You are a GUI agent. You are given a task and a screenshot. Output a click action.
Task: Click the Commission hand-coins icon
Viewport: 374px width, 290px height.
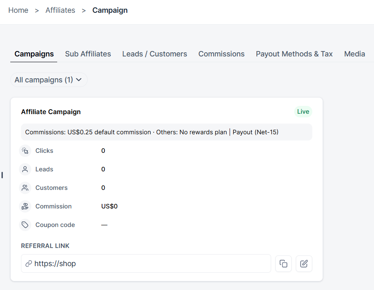pyautogui.click(x=25, y=206)
